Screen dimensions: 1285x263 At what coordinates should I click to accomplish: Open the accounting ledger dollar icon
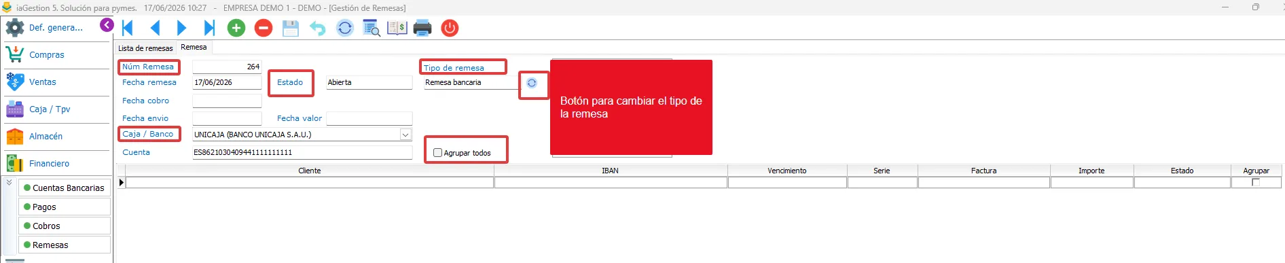[397, 28]
